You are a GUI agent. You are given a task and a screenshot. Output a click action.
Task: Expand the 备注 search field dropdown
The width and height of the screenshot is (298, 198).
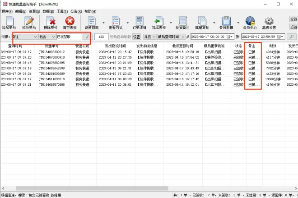35,37
